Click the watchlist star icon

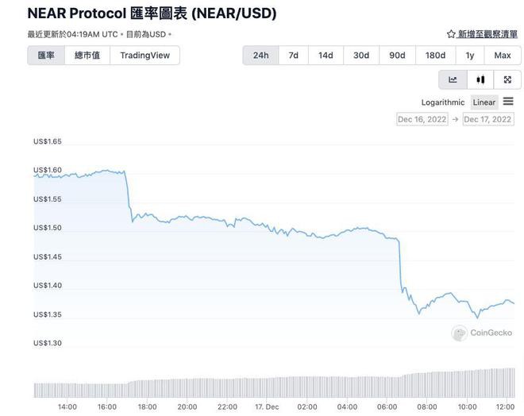click(451, 34)
